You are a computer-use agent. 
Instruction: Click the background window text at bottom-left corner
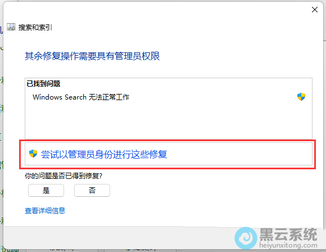tap(10, 249)
